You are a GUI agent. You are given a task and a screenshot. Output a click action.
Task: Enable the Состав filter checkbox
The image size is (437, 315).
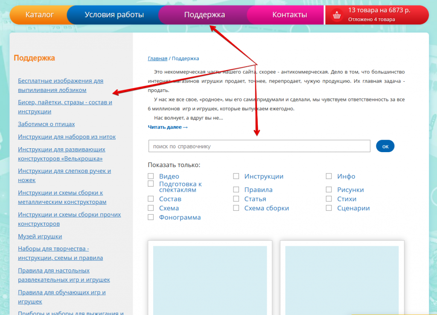(x=151, y=199)
